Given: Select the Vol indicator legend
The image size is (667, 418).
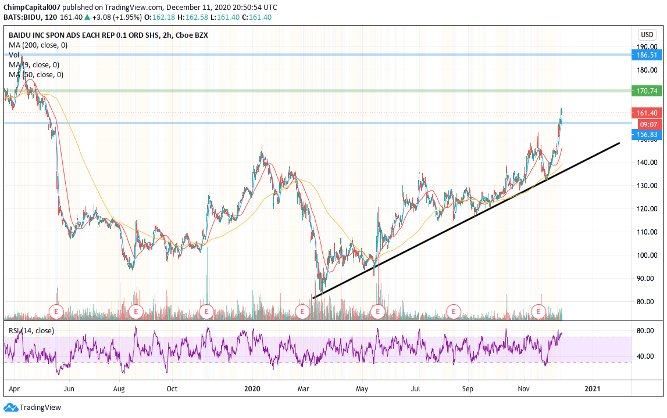Looking at the screenshot, I should pyautogui.click(x=14, y=55).
